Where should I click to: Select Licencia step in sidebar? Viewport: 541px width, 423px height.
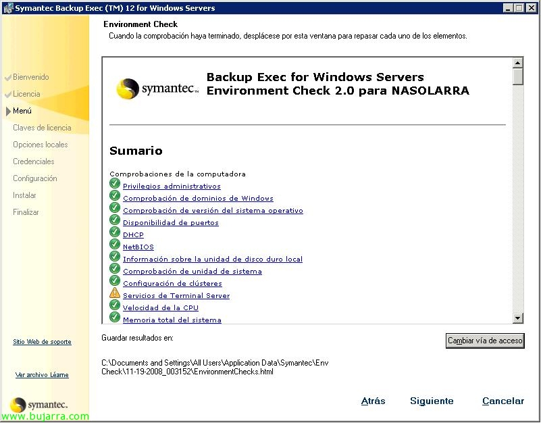[26, 94]
